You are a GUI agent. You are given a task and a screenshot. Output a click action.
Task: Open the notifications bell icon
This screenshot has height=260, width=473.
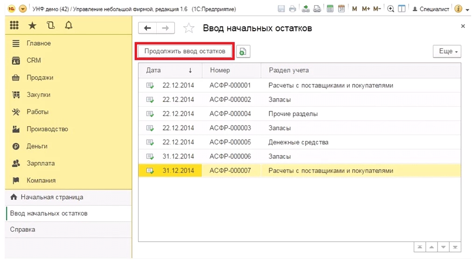pos(69,25)
